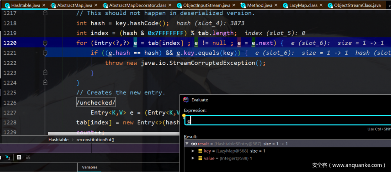This screenshot has width=391, height=172.
Task: Open the AbstractMapDecorator.class tab
Action: [x=137, y=5]
